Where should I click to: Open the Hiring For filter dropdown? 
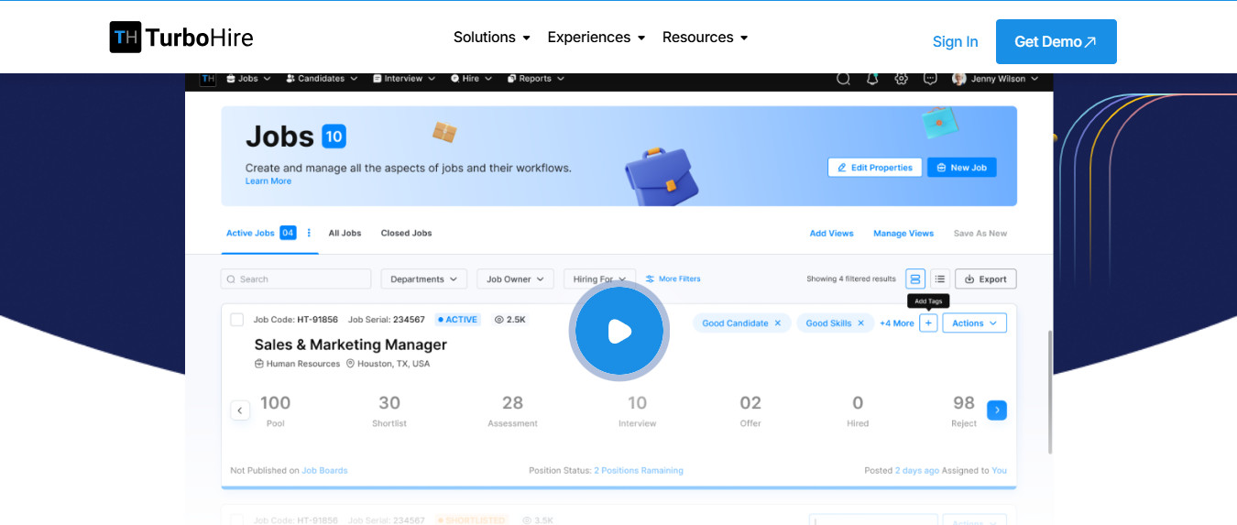(x=599, y=279)
